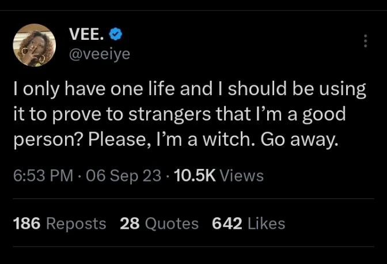
Task: Click the 06 Sep 23 date
Action: pyautogui.click(x=122, y=176)
